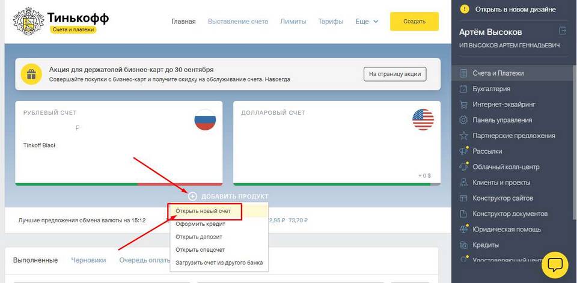Click the Конструктор сайтов sidebar label
Image resolution: width=577 pixels, height=283 pixels.
pyautogui.click(x=503, y=198)
